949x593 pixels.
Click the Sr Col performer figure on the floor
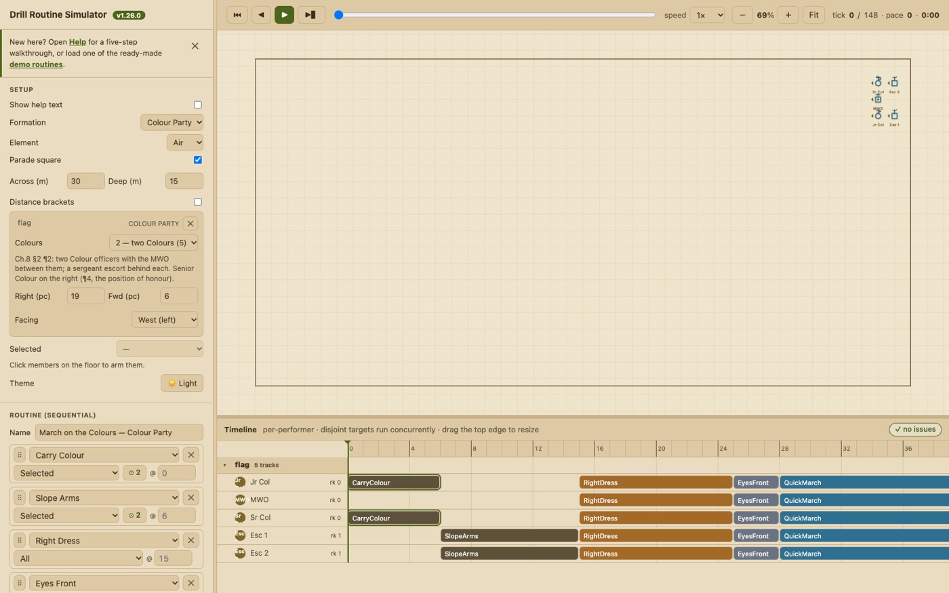[x=878, y=83]
